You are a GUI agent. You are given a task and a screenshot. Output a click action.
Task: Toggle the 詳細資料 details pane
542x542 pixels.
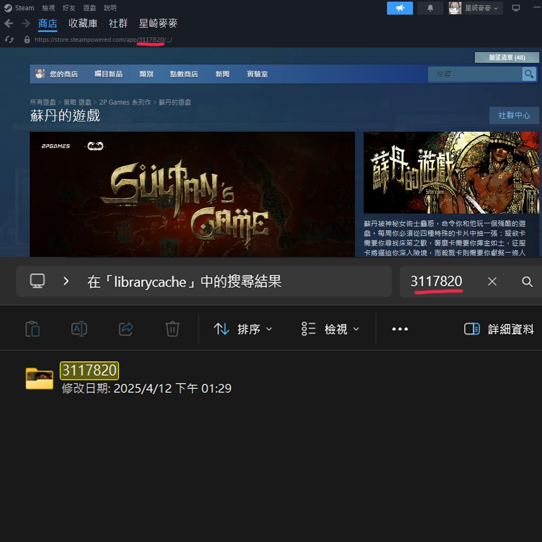499,329
